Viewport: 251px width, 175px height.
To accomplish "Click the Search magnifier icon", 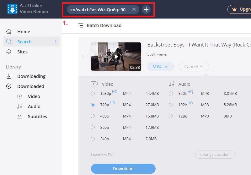I will tap(9, 42).
